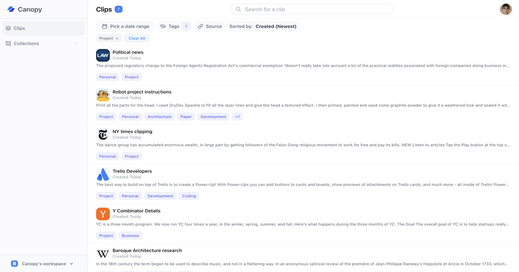Click the Y Combinator orange icon

click(103, 214)
